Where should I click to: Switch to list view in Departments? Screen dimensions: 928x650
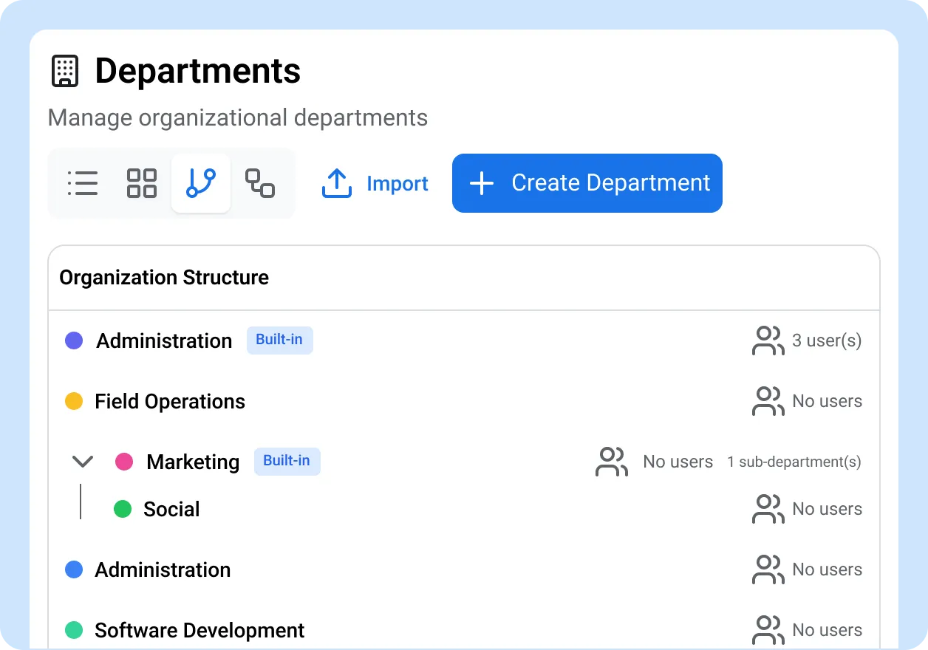[x=83, y=183]
